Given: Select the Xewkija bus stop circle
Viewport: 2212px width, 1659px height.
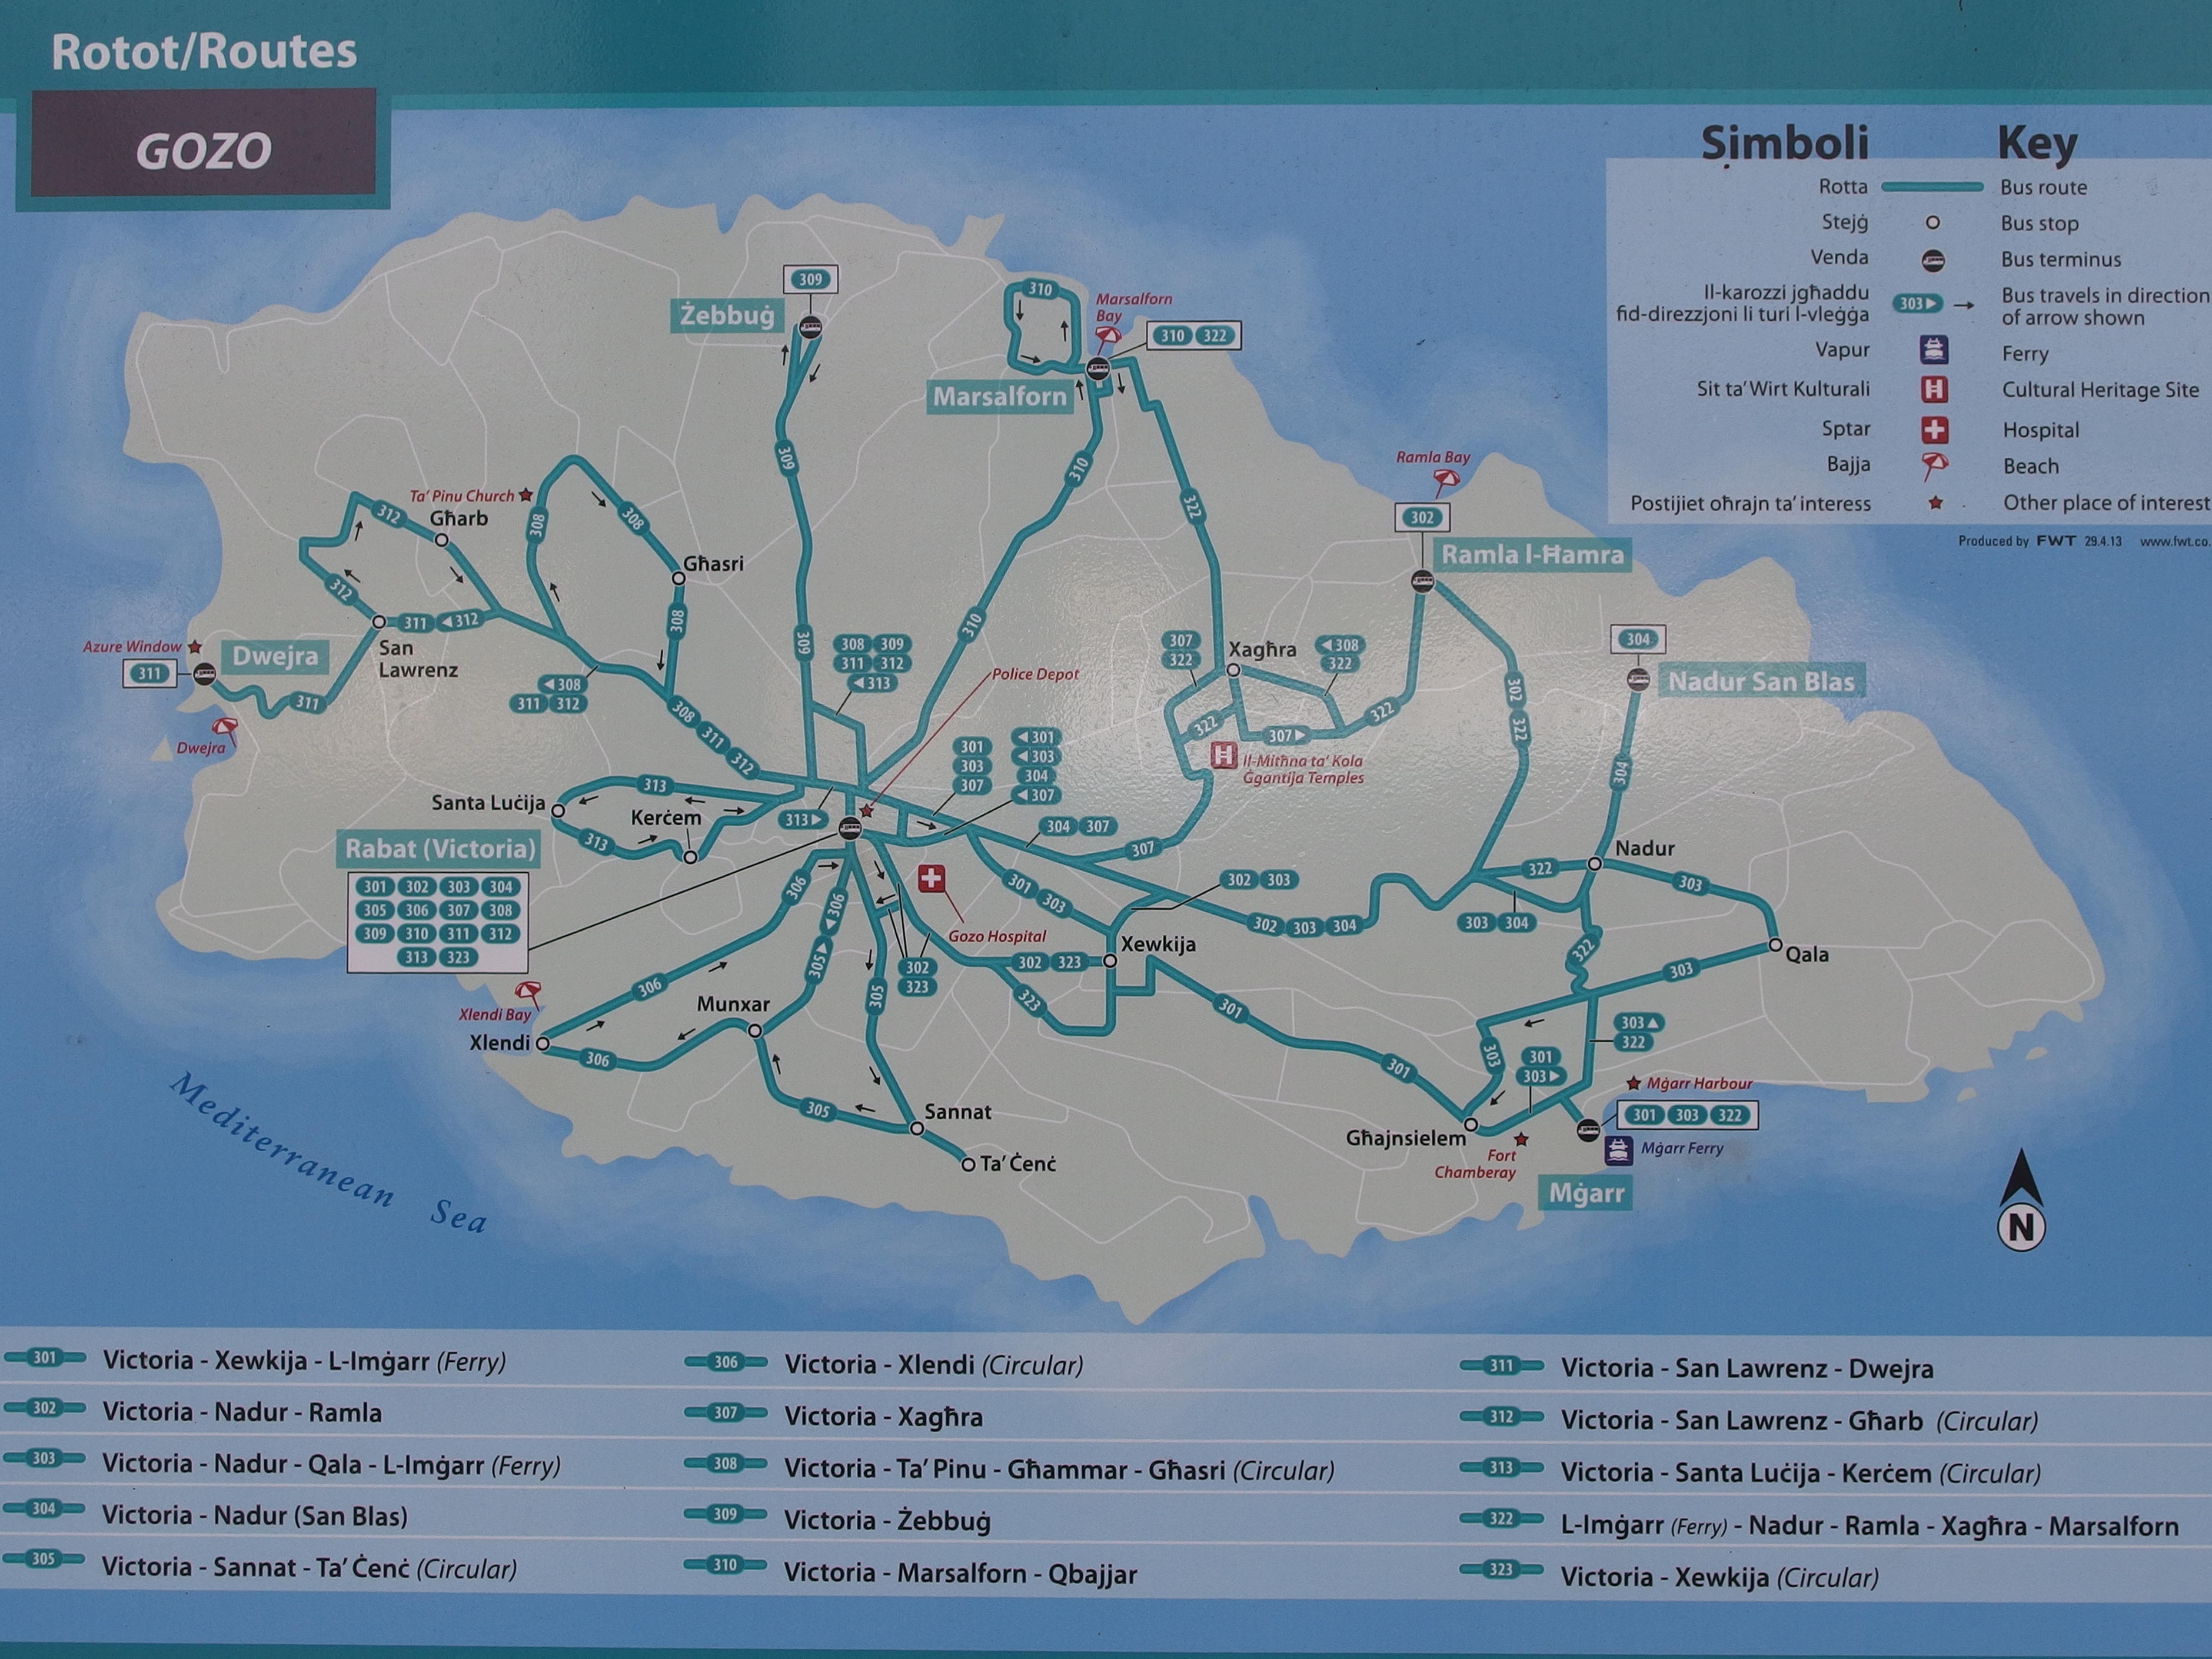Looking at the screenshot, I should (1110, 961).
